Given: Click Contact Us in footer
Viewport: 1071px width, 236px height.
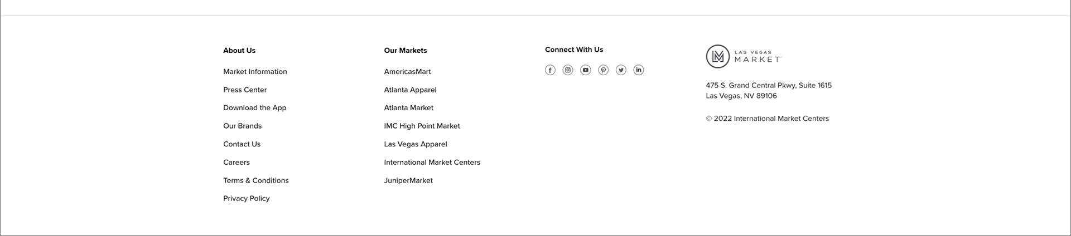Looking at the screenshot, I should [x=242, y=144].
